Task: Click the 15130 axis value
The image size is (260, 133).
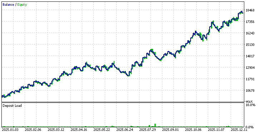Action: 250,45
